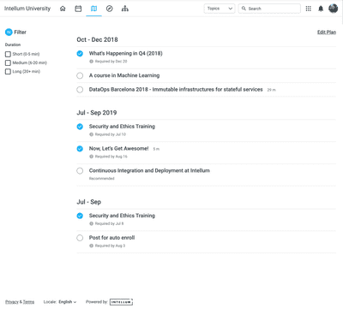The height and width of the screenshot is (314, 343).
Task: Go to the Home icon in navbar
Action: (63, 9)
